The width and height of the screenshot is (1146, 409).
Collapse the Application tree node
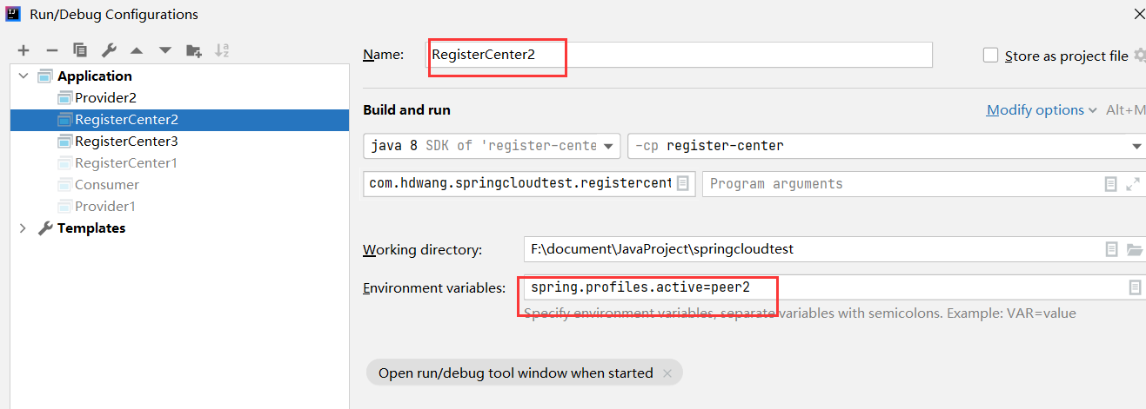click(x=23, y=76)
